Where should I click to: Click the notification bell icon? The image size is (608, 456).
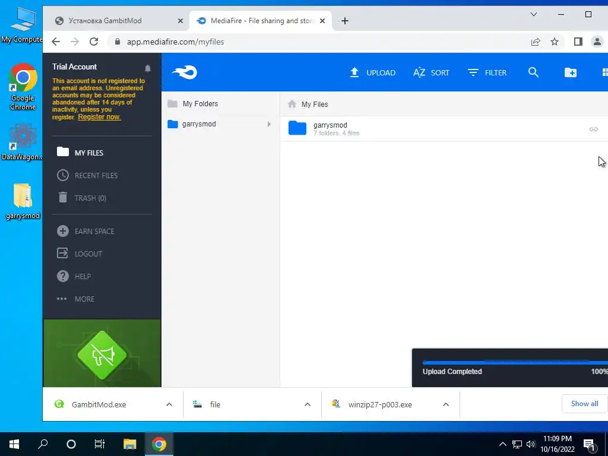[x=148, y=68]
